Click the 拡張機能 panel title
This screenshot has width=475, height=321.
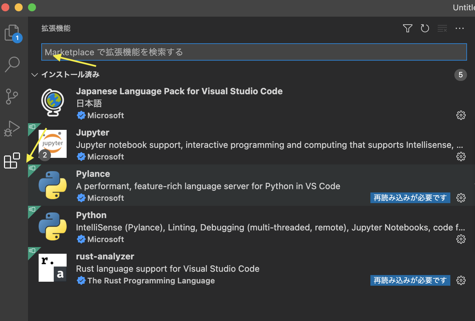tap(56, 28)
